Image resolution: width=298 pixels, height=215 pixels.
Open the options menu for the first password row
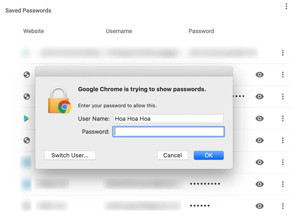283,53
